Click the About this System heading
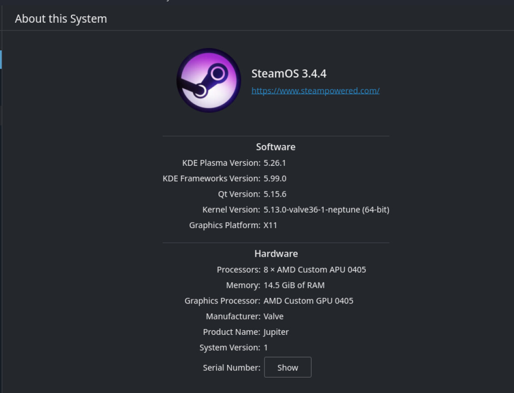The image size is (514, 393). pyautogui.click(x=61, y=19)
